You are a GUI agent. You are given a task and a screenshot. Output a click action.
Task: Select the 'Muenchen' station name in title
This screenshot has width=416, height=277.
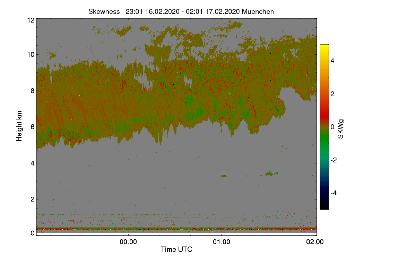tap(258, 11)
